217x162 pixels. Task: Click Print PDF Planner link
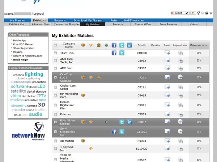pos(23,44)
